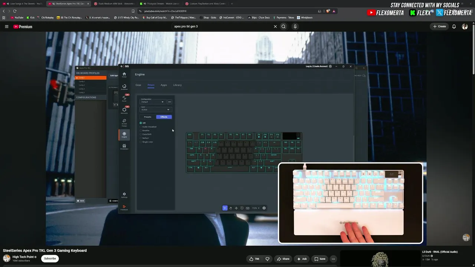Image resolution: width=475 pixels, height=267 pixels.
Task: Switch to Custom PlayStation and Xbox browser tab
Action: pyautogui.click(x=206, y=4)
